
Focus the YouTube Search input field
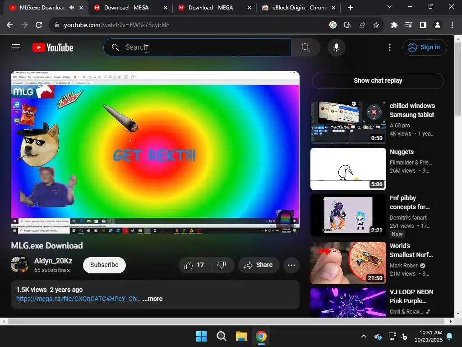[198, 47]
